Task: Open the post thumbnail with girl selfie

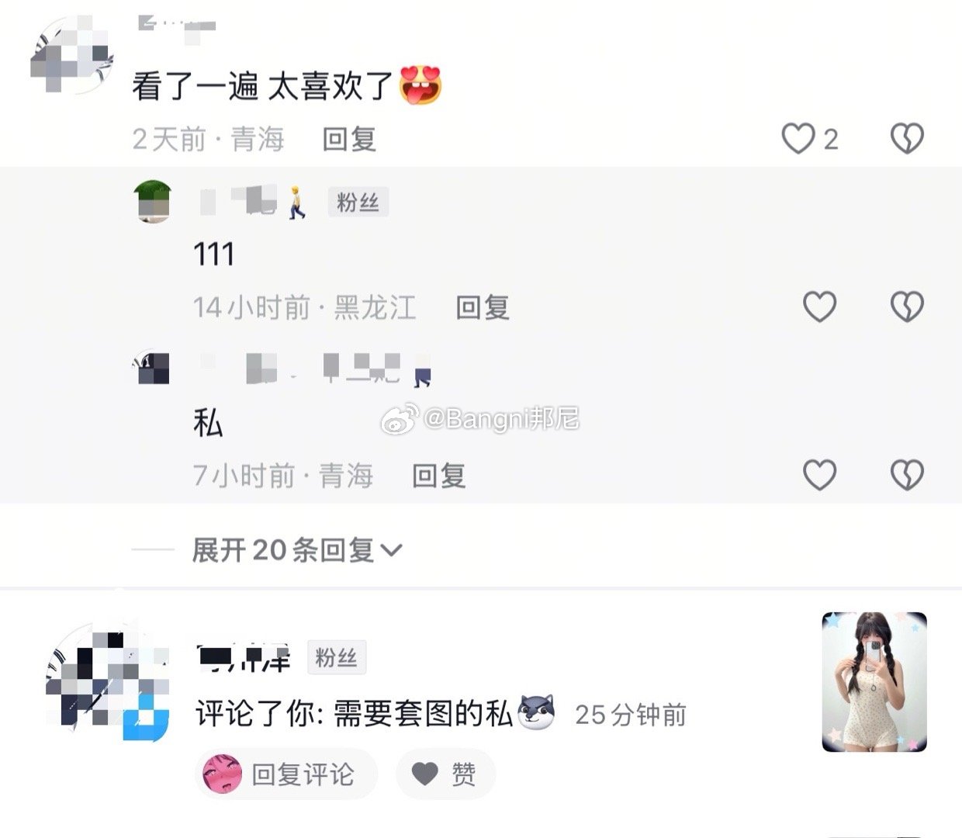Action: tap(874, 682)
